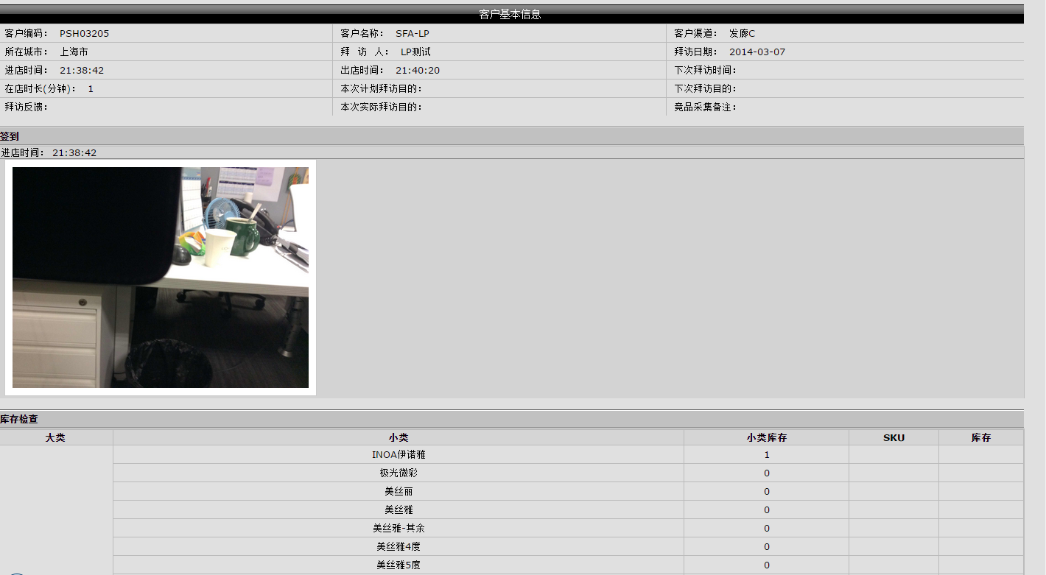Click the 小类 column header

(x=399, y=437)
